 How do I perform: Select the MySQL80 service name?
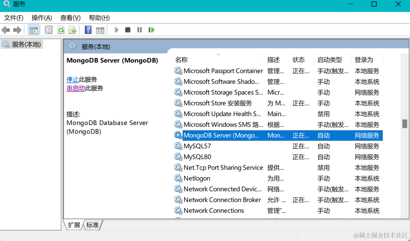pos(197,157)
